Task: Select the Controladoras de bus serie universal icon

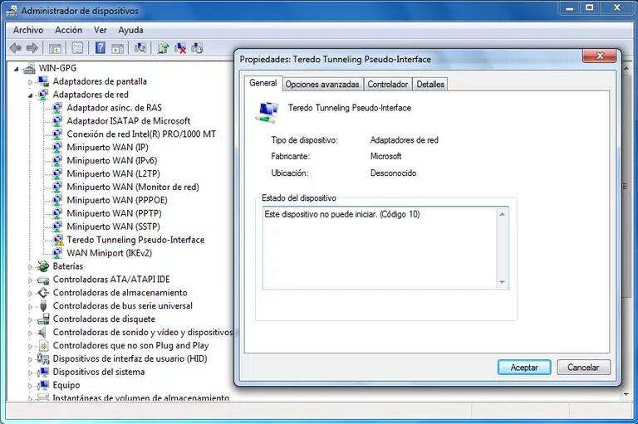Action: point(43,305)
